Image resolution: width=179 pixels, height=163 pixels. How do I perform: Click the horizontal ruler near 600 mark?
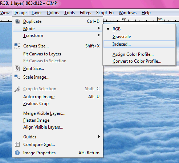(x=123, y=19)
